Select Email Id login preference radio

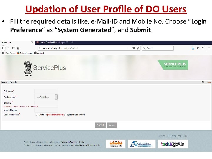37,115
